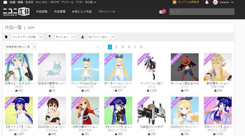
Task: Jump to first page with double-left arrow
Action: (98, 47)
